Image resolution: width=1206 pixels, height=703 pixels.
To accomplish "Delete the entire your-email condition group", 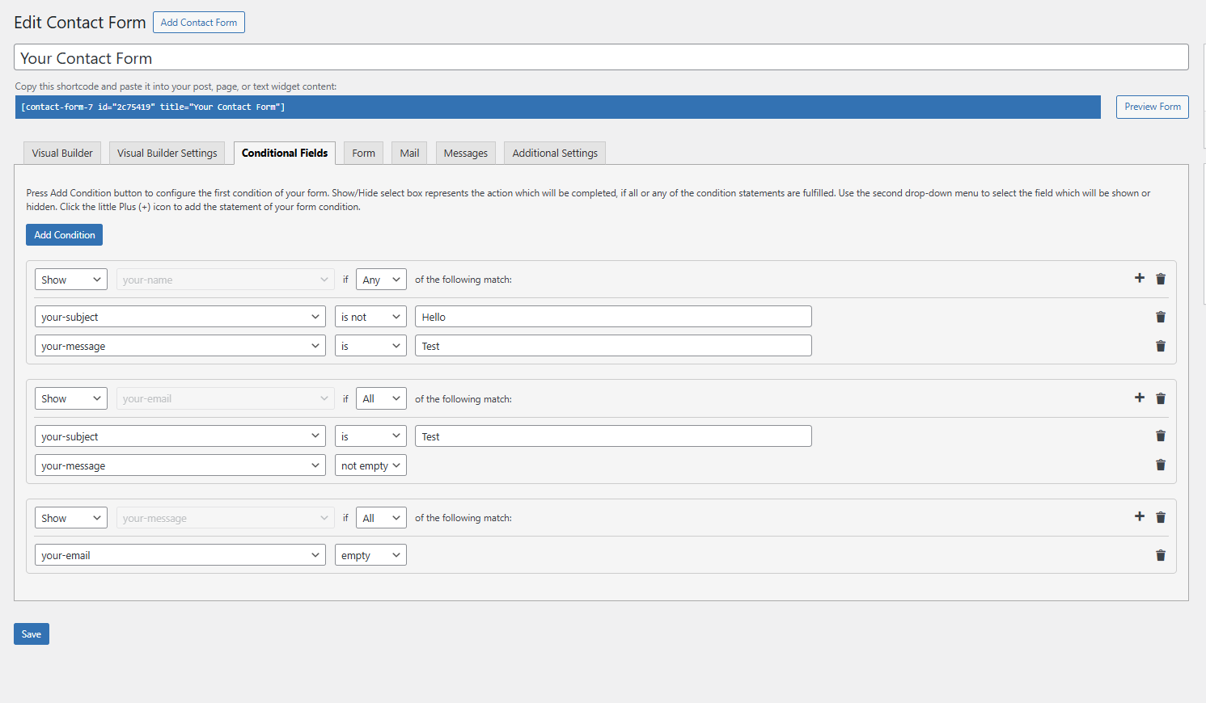I will [1160, 398].
